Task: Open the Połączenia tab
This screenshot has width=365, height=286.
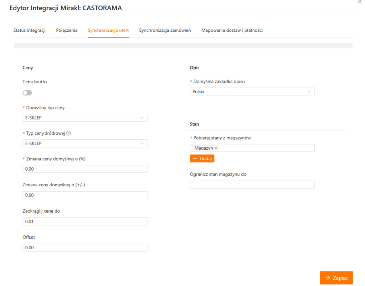Action: click(x=67, y=30)
